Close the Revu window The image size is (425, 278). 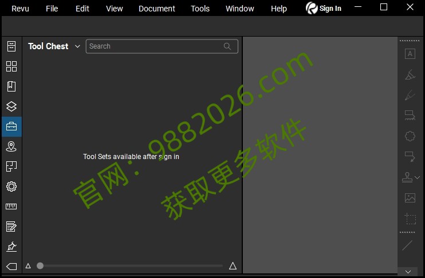(x=410, y=7)
